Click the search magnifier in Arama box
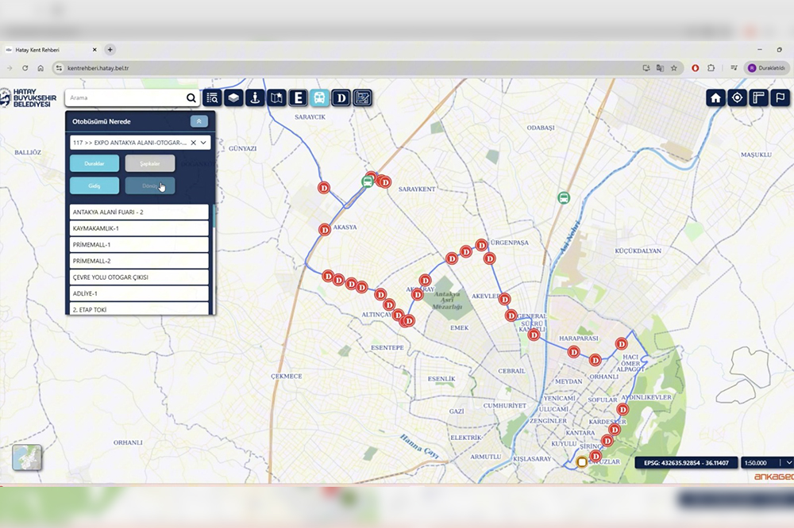This screenshot has height=528, width=794. [191, 98]
